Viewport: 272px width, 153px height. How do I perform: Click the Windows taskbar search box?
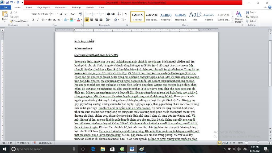(x=40, y=149)
